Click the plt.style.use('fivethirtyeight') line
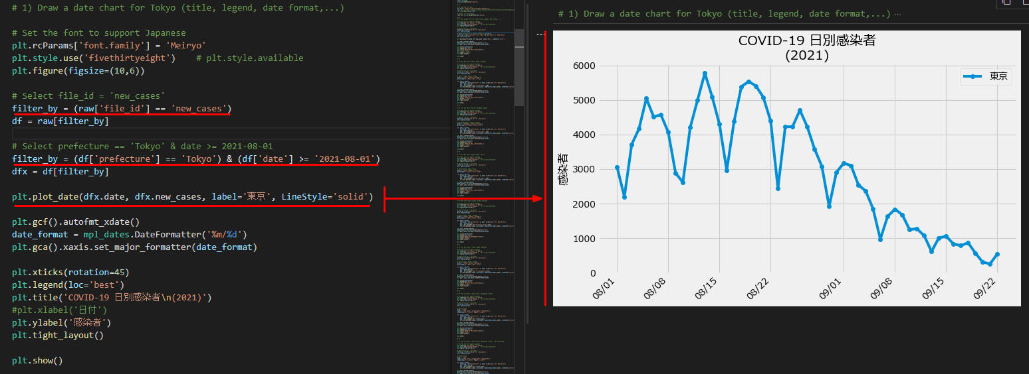Viewport: 1029px width, 374px height. pos(94,58)
